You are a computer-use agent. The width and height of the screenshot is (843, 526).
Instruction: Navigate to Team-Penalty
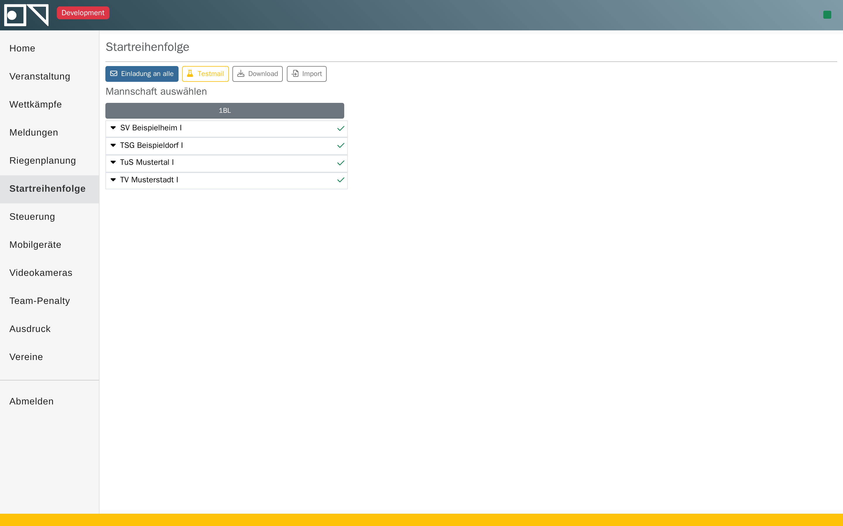click(49, 301)
